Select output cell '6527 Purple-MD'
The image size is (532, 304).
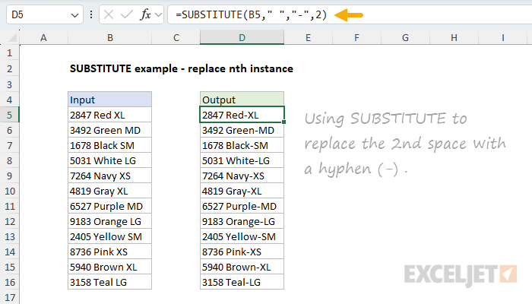tap(242, 206)
